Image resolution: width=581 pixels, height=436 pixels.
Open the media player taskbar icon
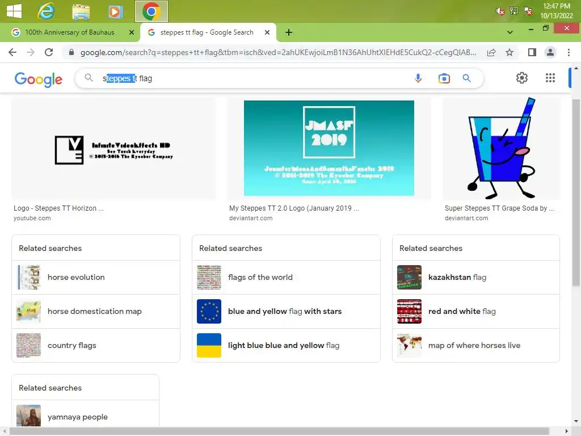tap(115, 11)
